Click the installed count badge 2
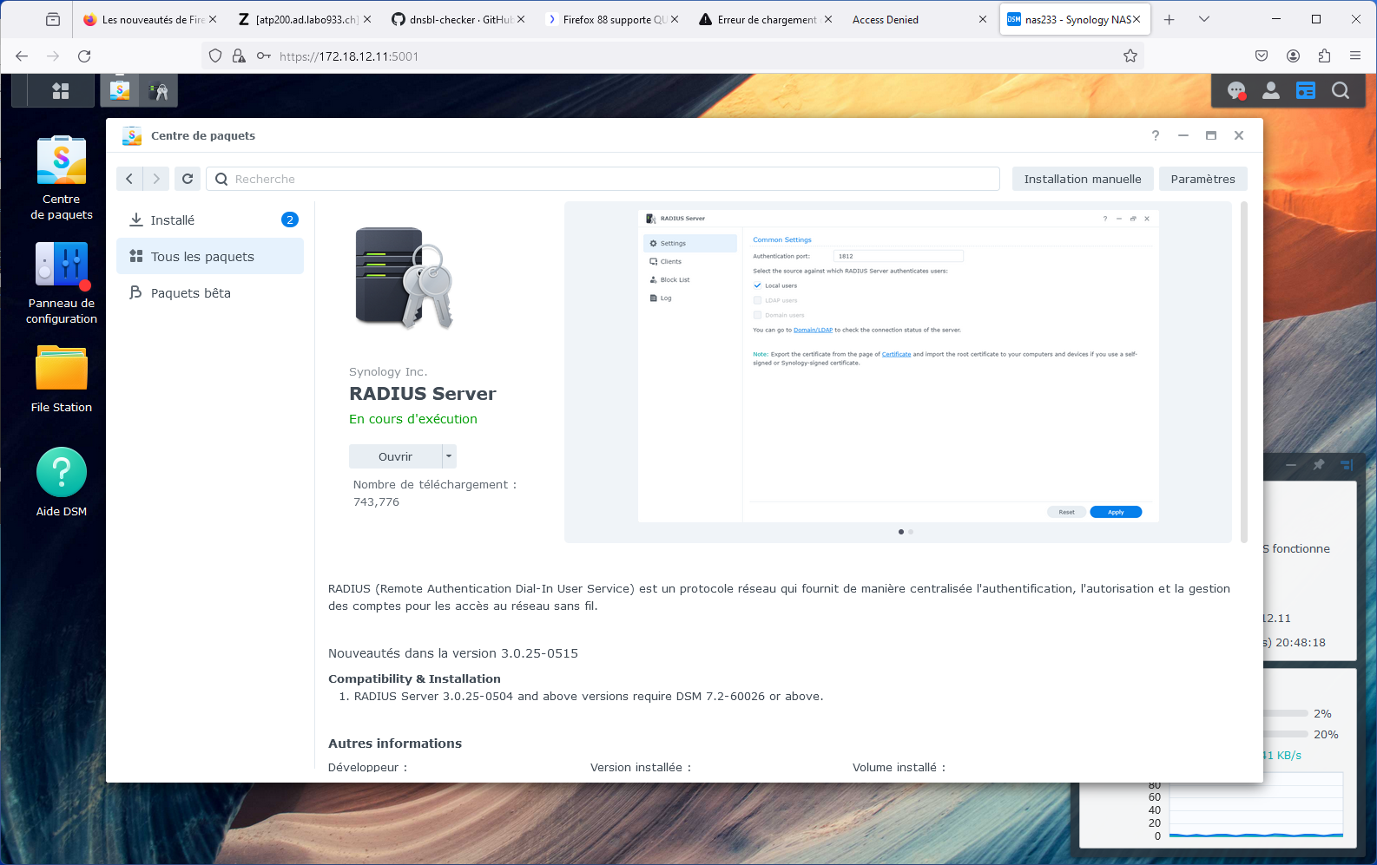 tap(290, 220)
